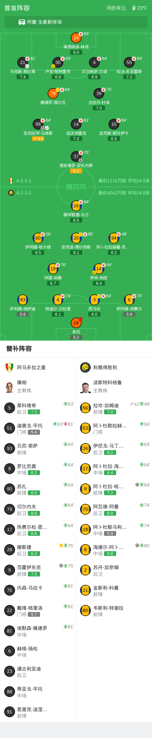Open the 何塞·戈麦斯球场 venue bar
Screen dimensions: 152x738
pyautogui.click(x=76, y=22)
